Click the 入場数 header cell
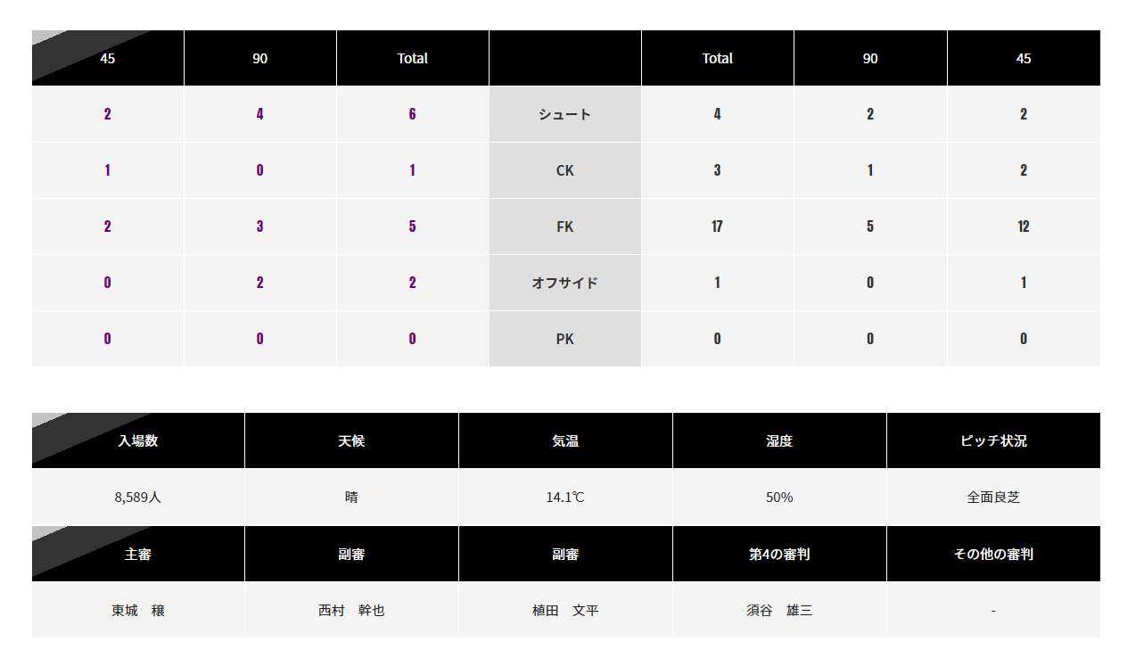The height and width of the screenshot is (650, 1144). (138, 440)
